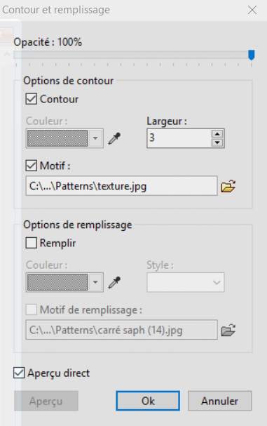Expand the Style combo box
The width and height of the screenshot is (267, 426).
point(186,283)
